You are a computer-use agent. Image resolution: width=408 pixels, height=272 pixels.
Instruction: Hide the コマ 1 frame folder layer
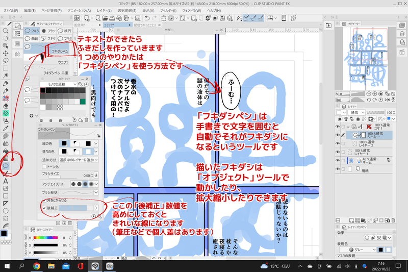coord(338,127)
